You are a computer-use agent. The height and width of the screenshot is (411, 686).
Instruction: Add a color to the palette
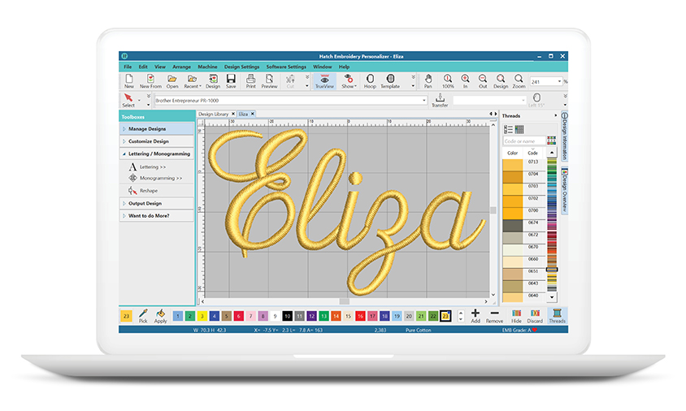475,316
